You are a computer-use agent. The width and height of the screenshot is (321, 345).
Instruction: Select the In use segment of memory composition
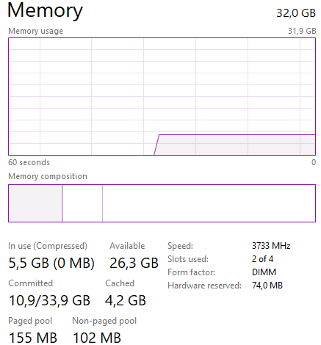tap(35, 203)
